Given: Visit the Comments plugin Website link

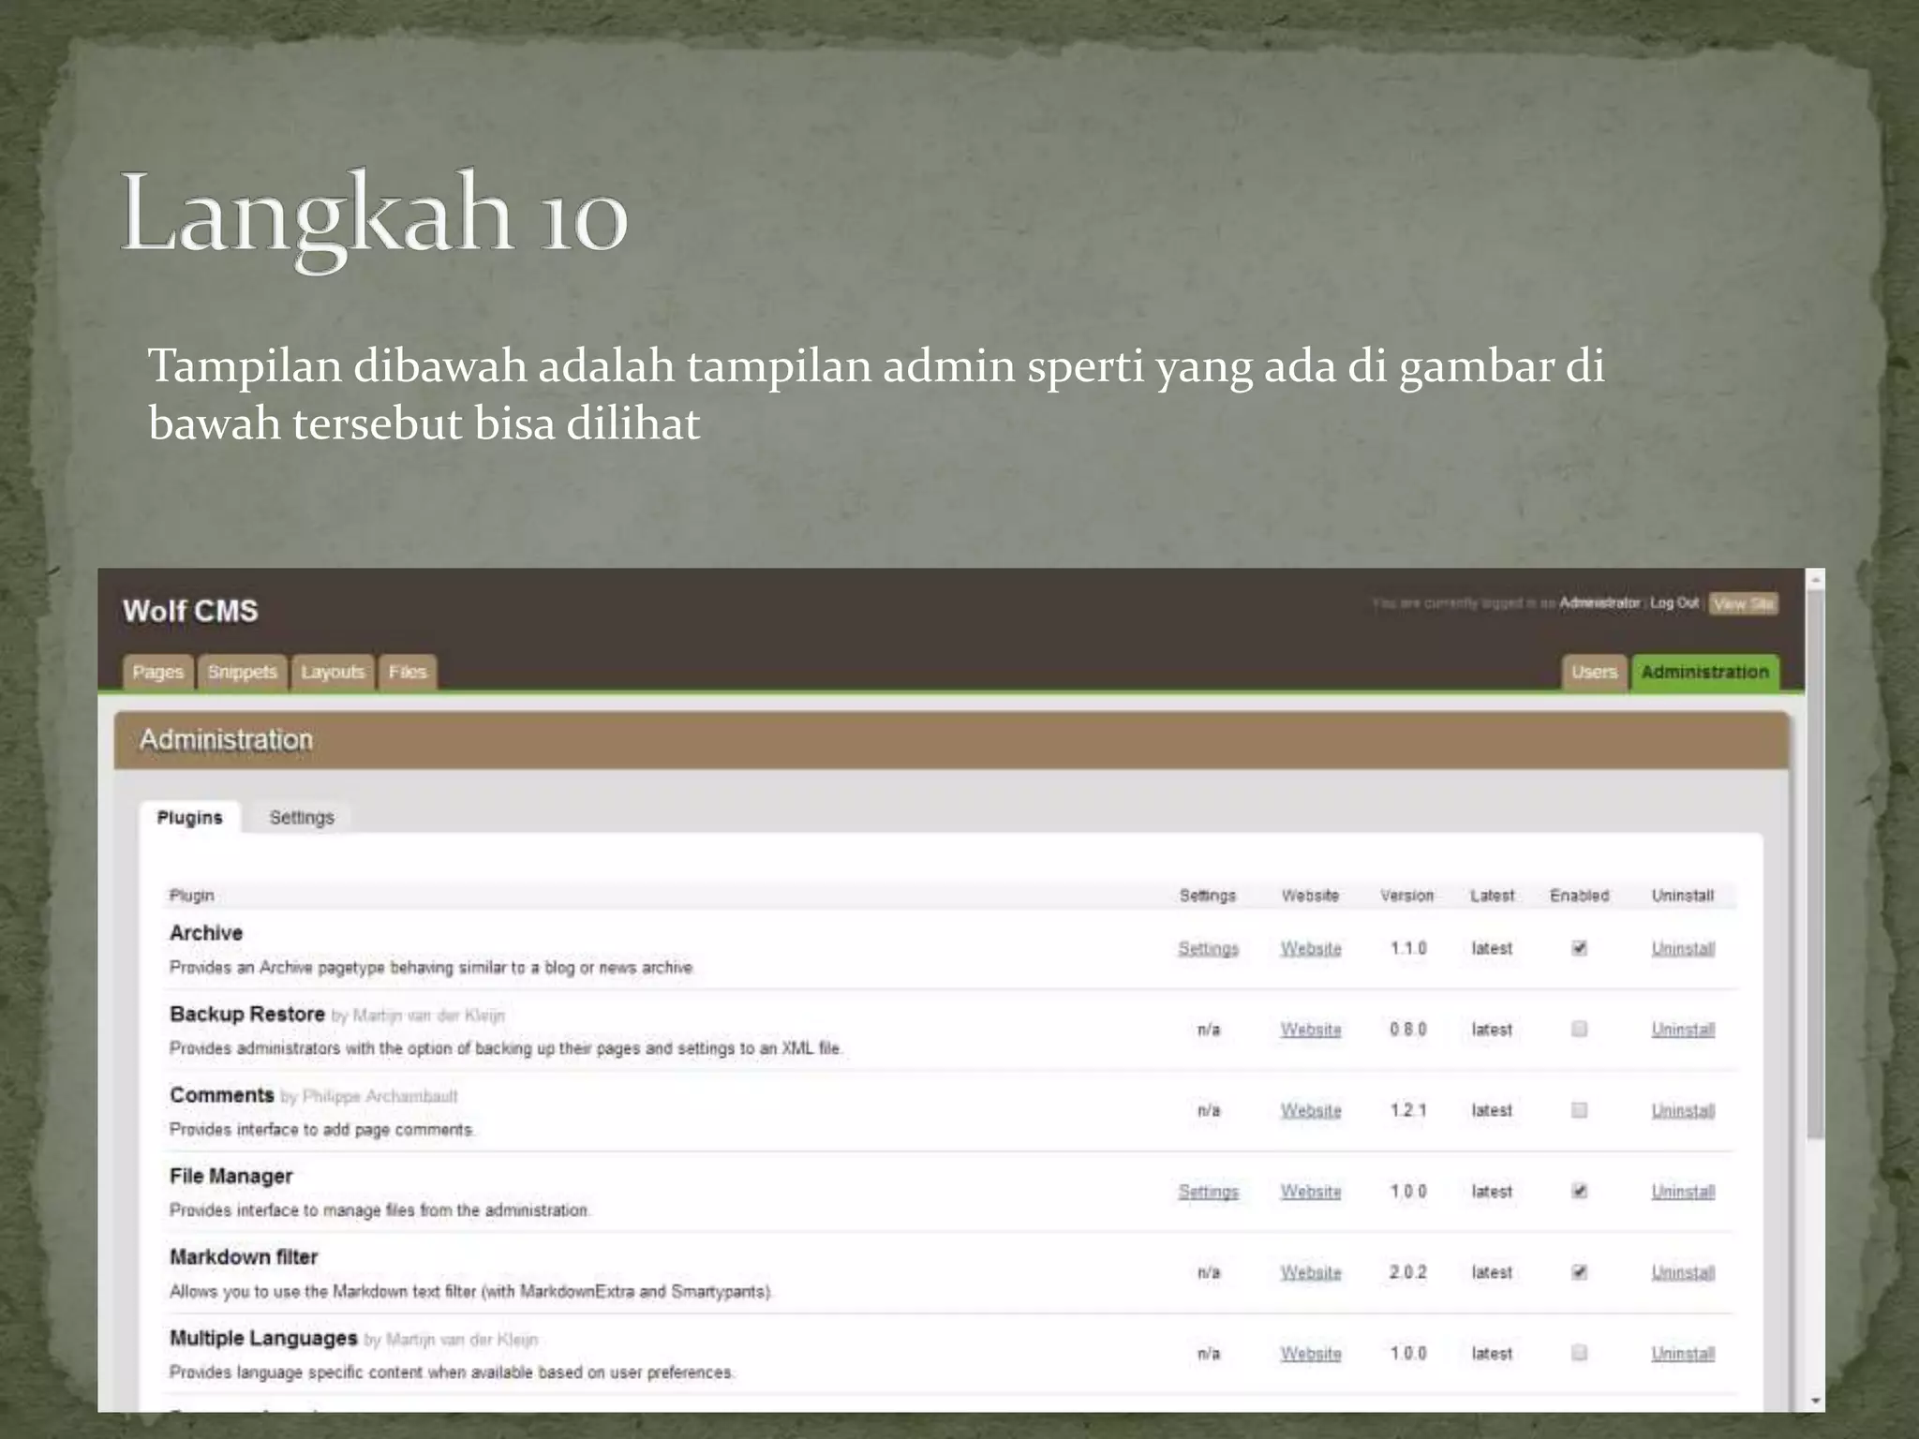Looking at the screenshot, I should [1311, 1110].
